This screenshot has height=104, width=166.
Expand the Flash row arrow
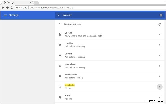[x=160, y=97]
